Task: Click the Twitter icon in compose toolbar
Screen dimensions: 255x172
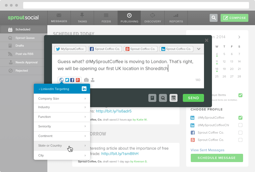Action: pos(67,80)
